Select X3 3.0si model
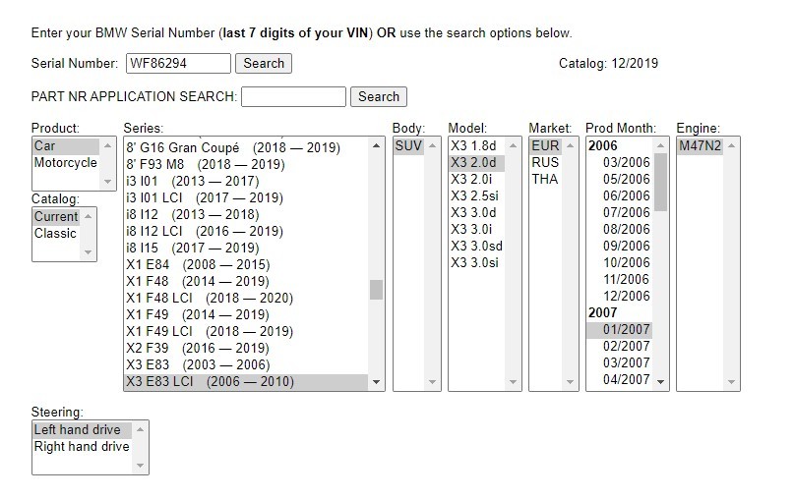This screenshot has width=794, height=499. [476, 263]
